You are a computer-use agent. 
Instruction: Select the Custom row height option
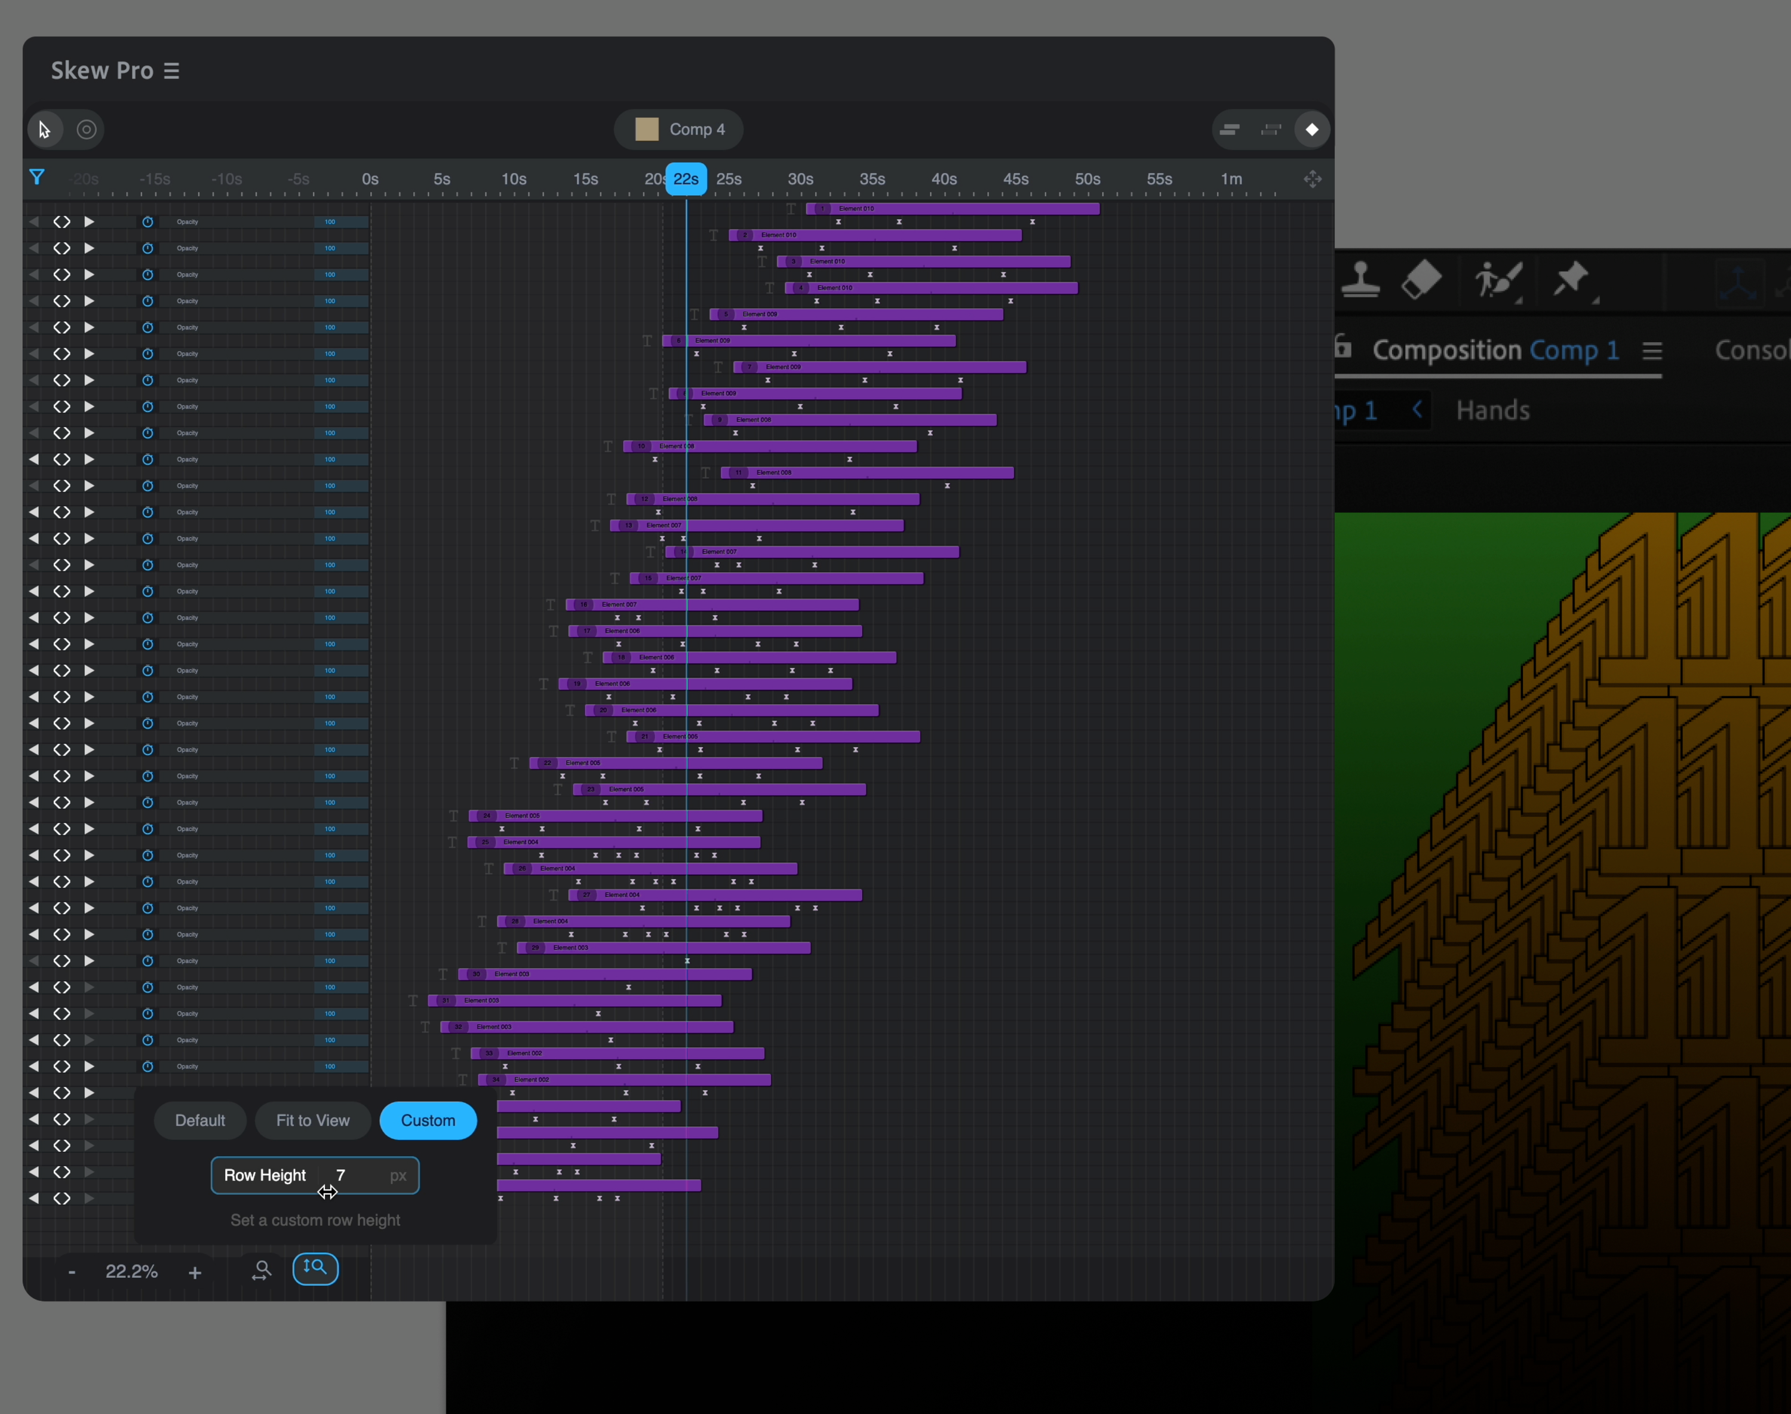click(x=428, y=1120)
